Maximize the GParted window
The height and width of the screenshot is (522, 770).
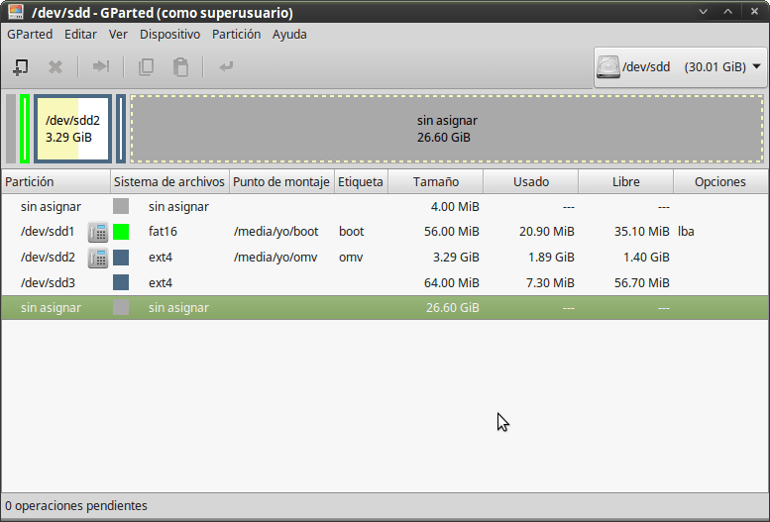click(x=727, y=11)
